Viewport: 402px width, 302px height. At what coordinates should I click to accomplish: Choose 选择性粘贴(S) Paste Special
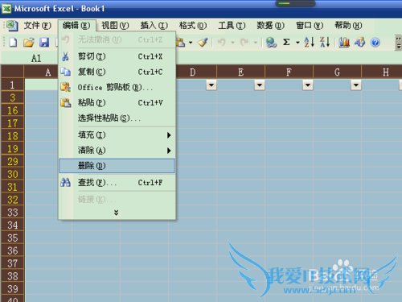[x=117, y=118]
